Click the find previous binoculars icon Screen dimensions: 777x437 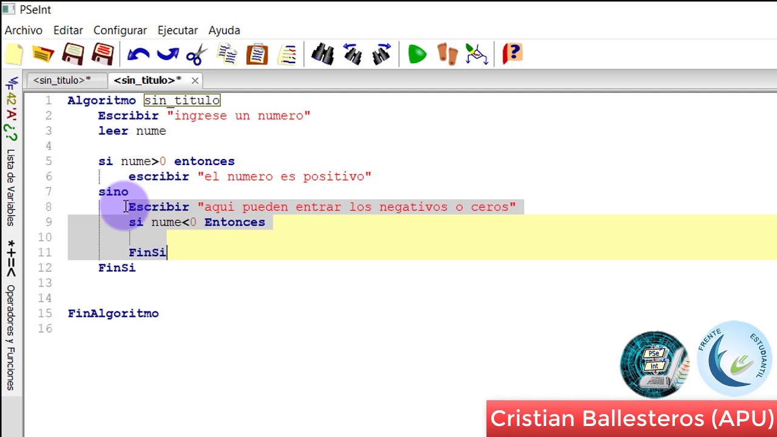352,54
